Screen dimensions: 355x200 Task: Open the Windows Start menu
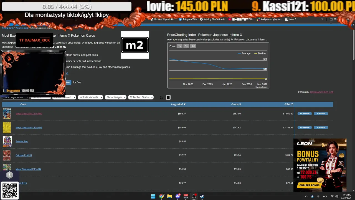pos(153,196)
